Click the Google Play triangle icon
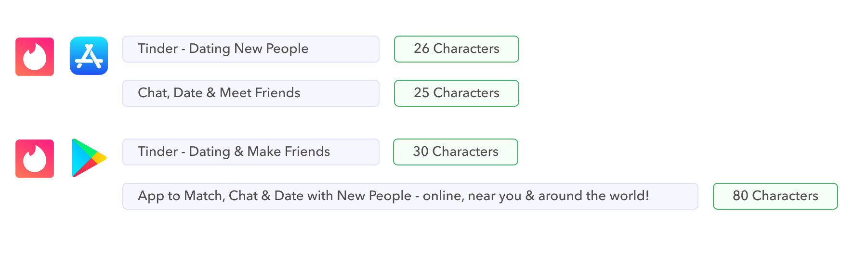This screenshot has width=867, height=253. coord(88,158)
